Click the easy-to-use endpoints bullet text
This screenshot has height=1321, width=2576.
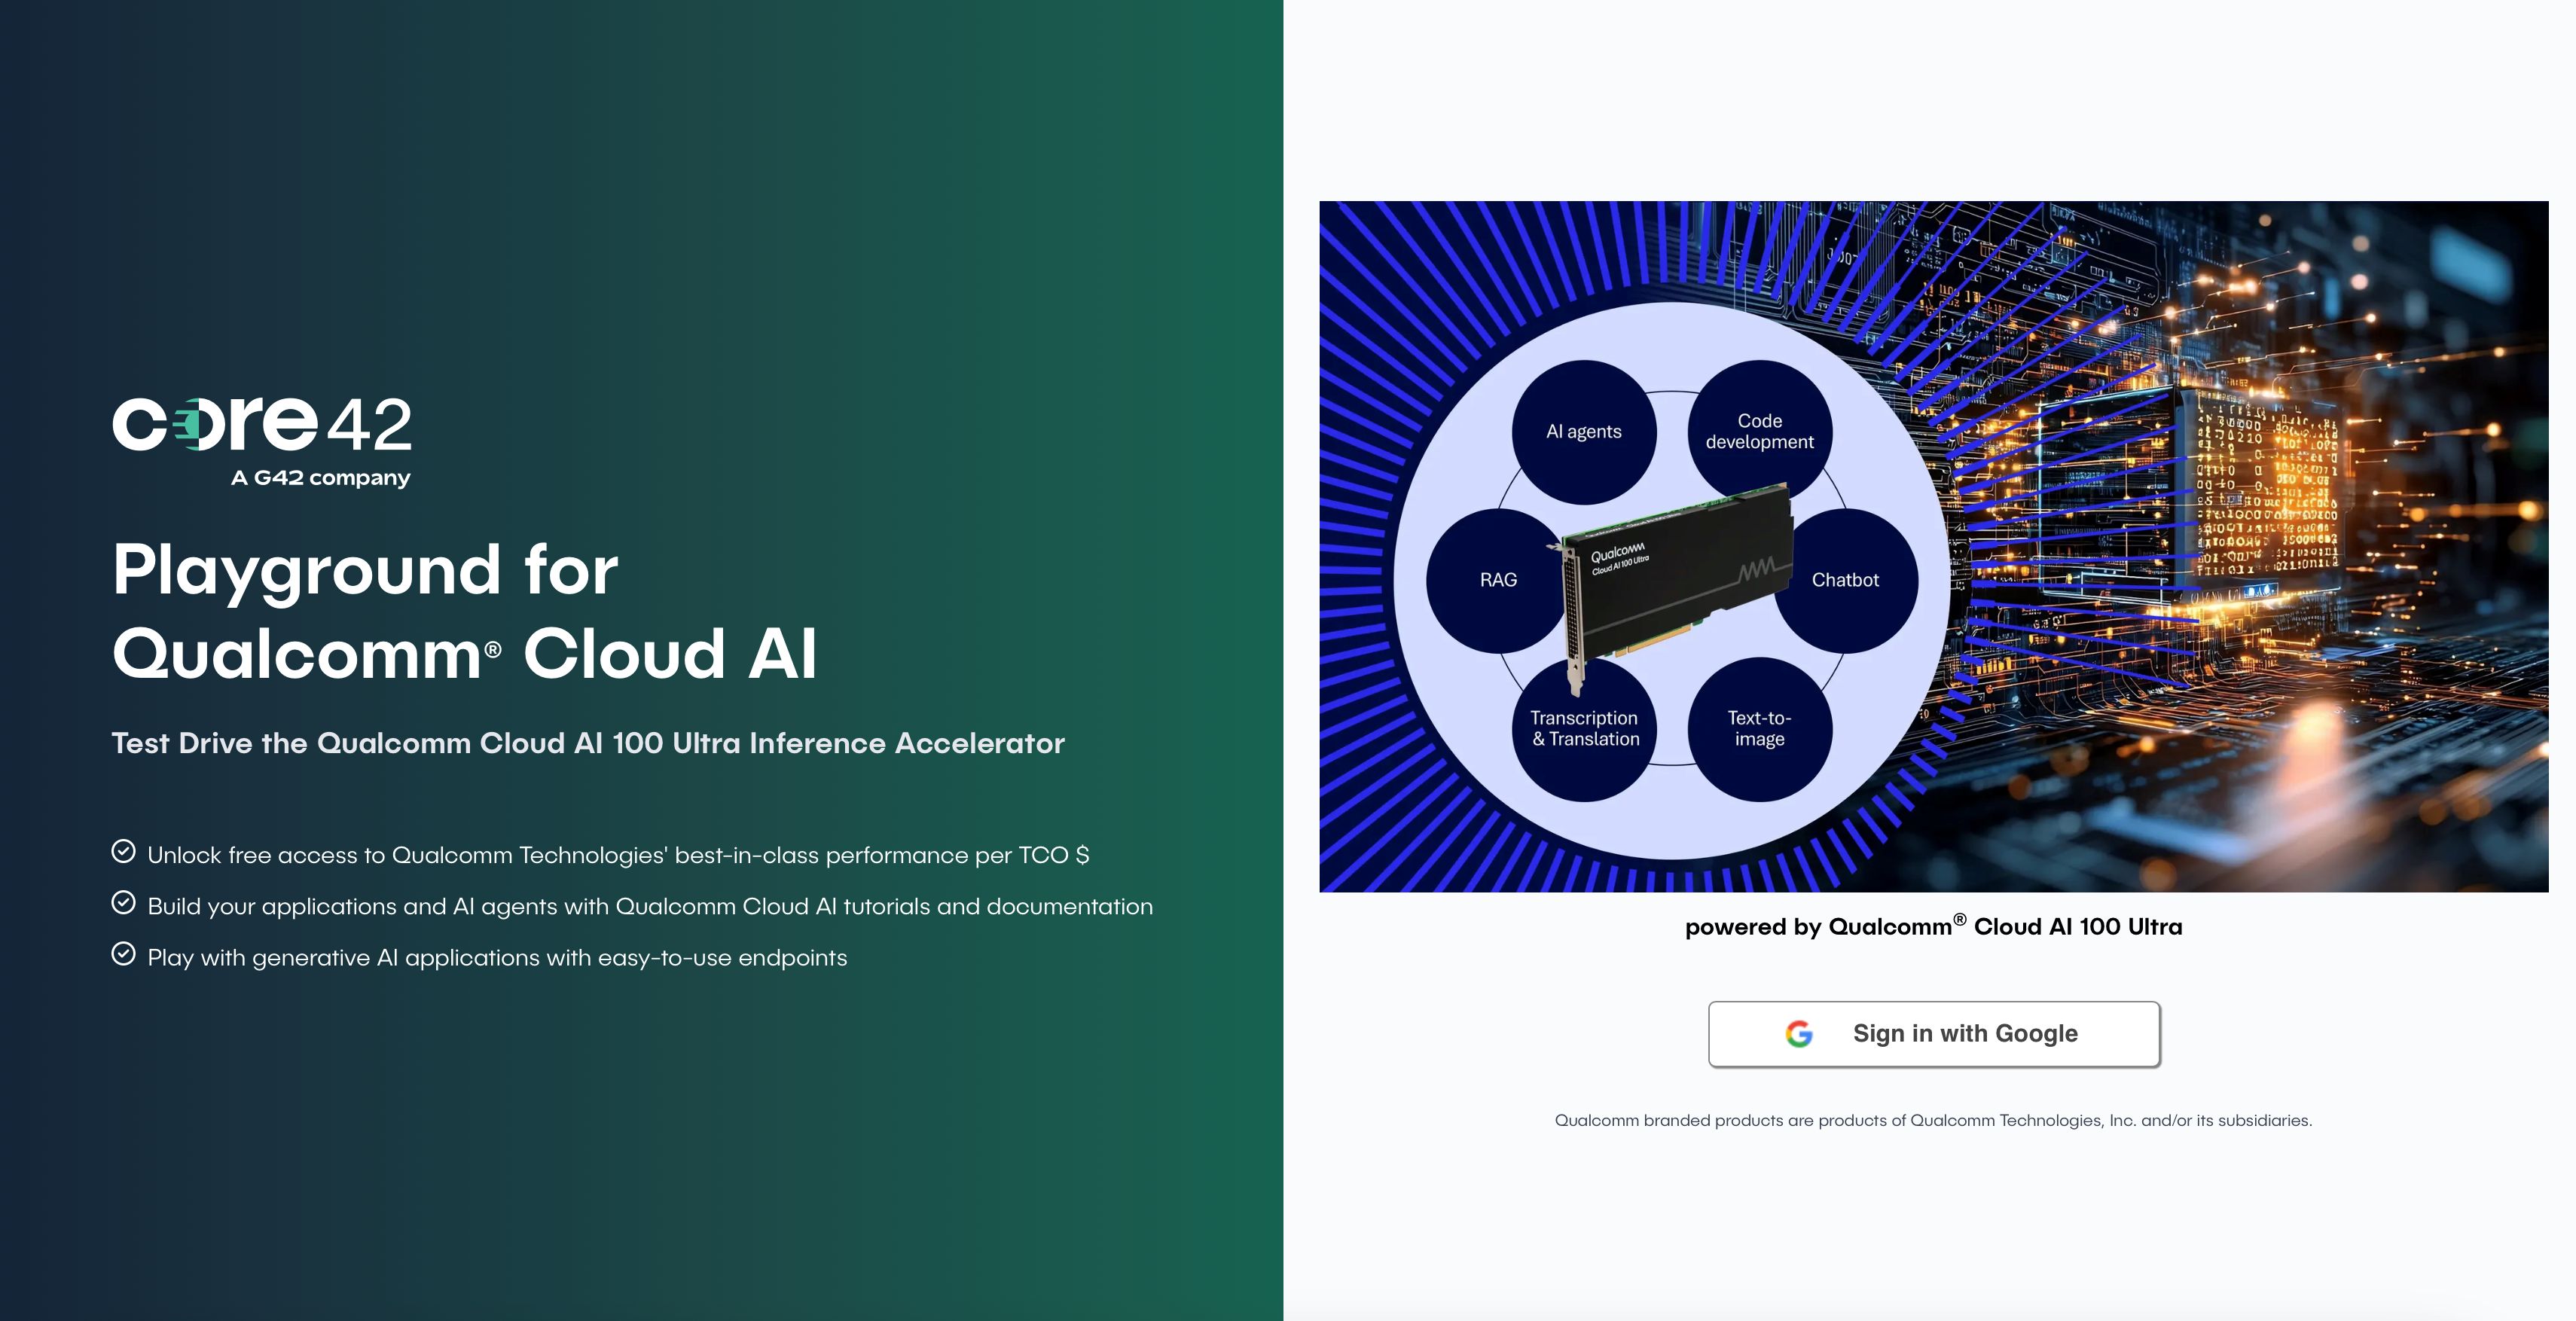click(x=497, y=958)
